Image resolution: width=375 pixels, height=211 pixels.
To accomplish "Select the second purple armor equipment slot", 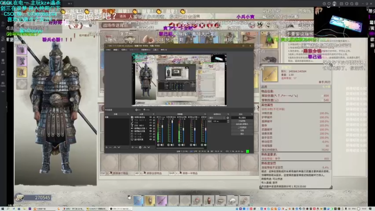I will [x=22, y=61].
